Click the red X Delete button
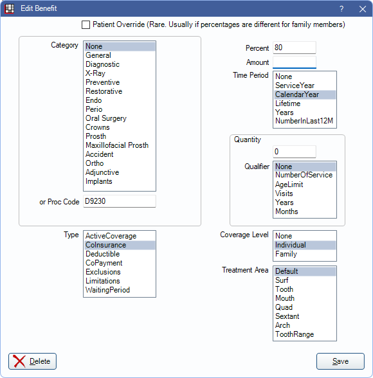373x378 pixels. (32, 361)
